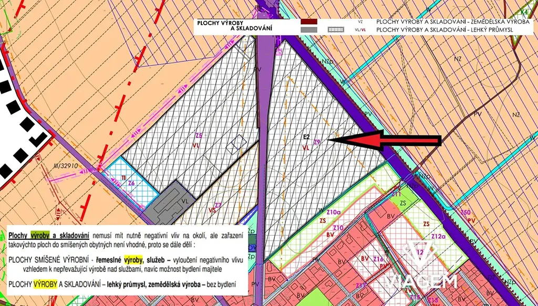This screenshot has width=538, height=306.
Task: Click the large red arrow pointing at Z9
Action: [389, 141]
